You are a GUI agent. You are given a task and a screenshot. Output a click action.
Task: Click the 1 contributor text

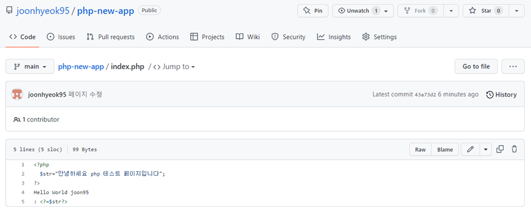(36, 119)
